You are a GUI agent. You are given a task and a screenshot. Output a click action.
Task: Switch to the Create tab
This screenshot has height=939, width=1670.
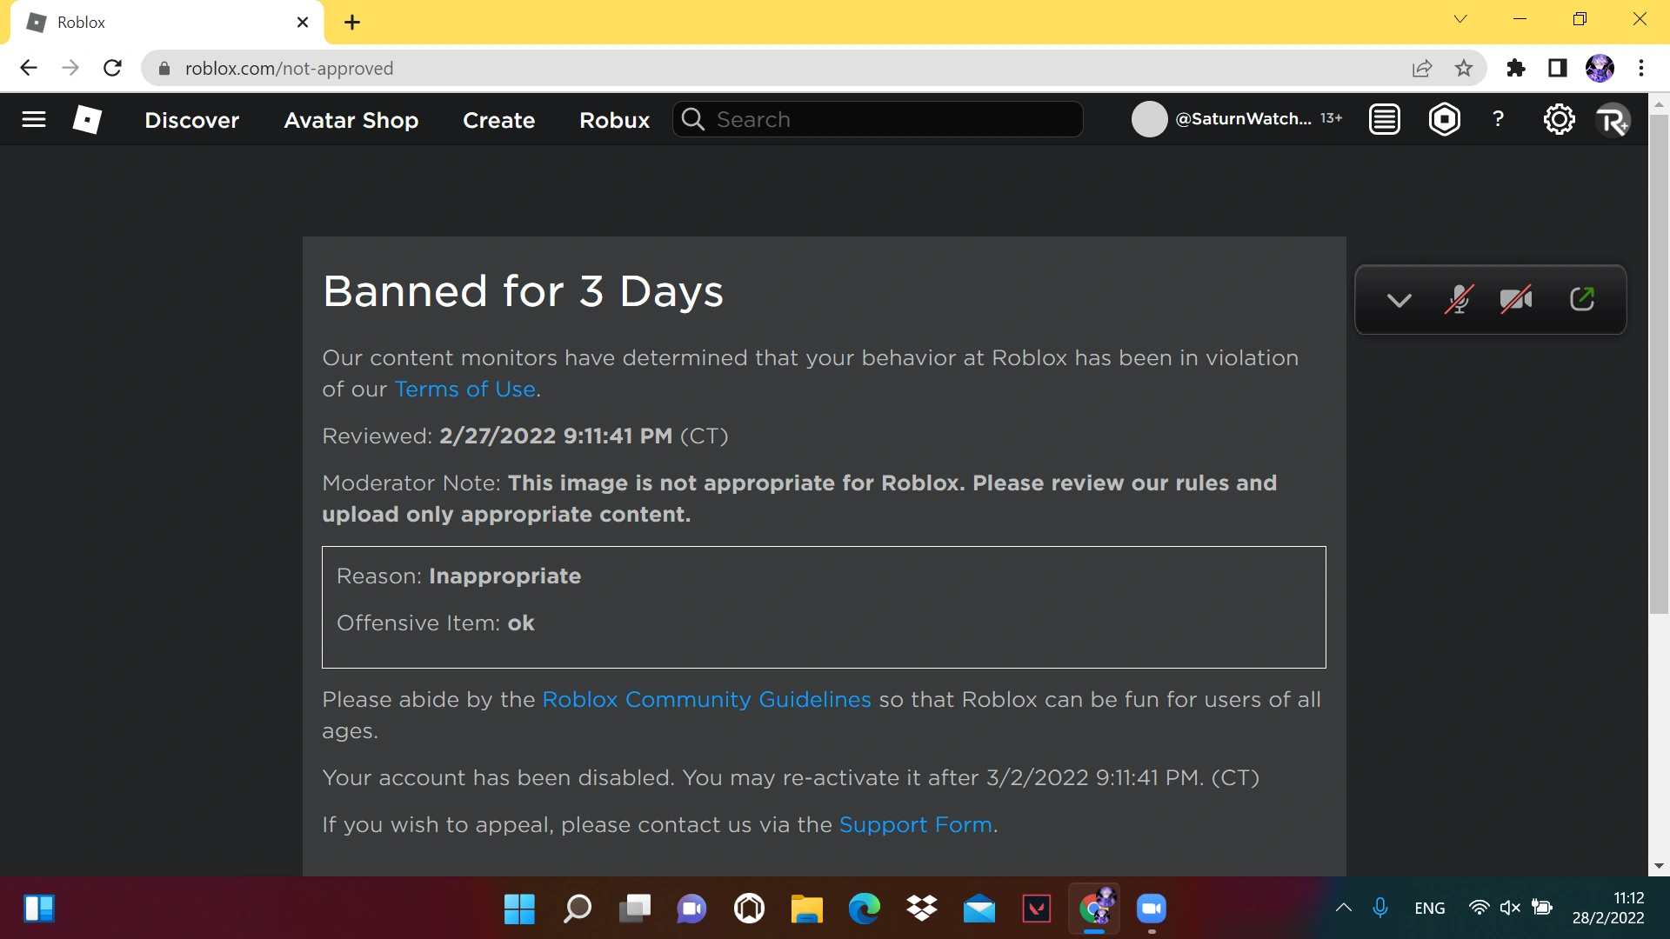[x=498, y=120]
